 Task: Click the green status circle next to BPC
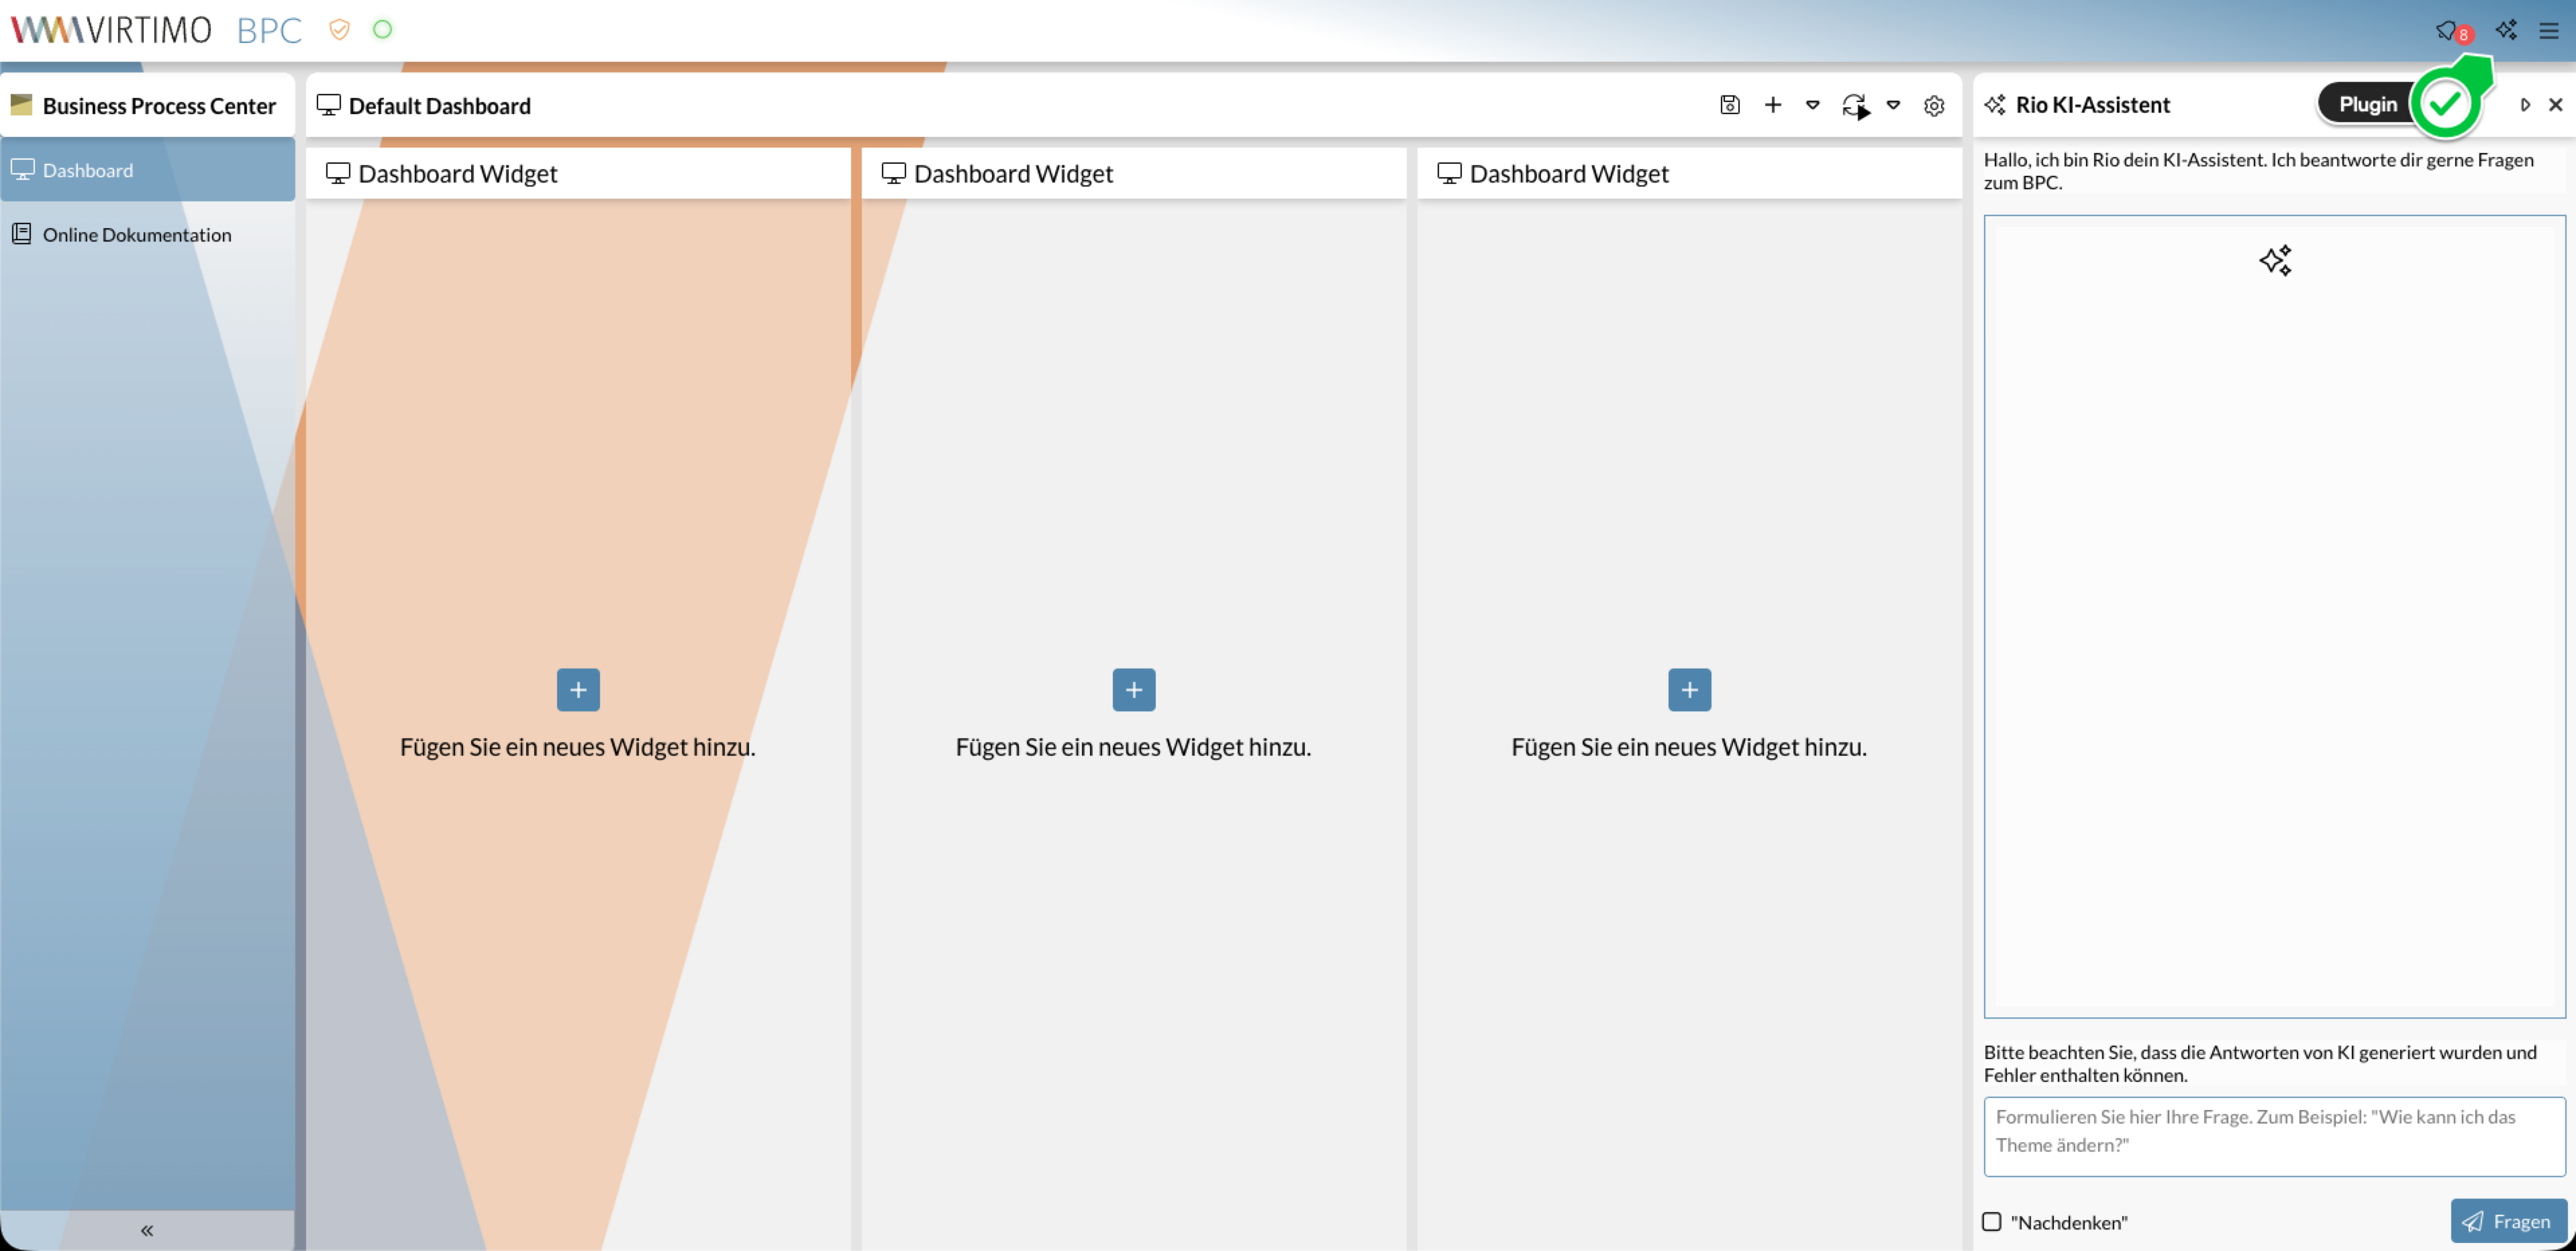382,30
